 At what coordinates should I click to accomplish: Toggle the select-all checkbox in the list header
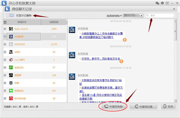click(x=5, y=22)
